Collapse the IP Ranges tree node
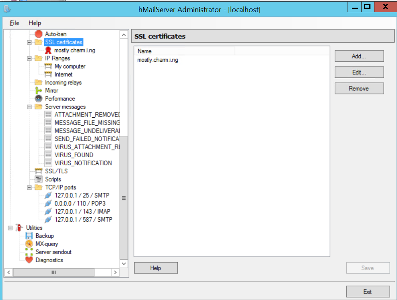The image size is (397, 300). click(29, 58)
